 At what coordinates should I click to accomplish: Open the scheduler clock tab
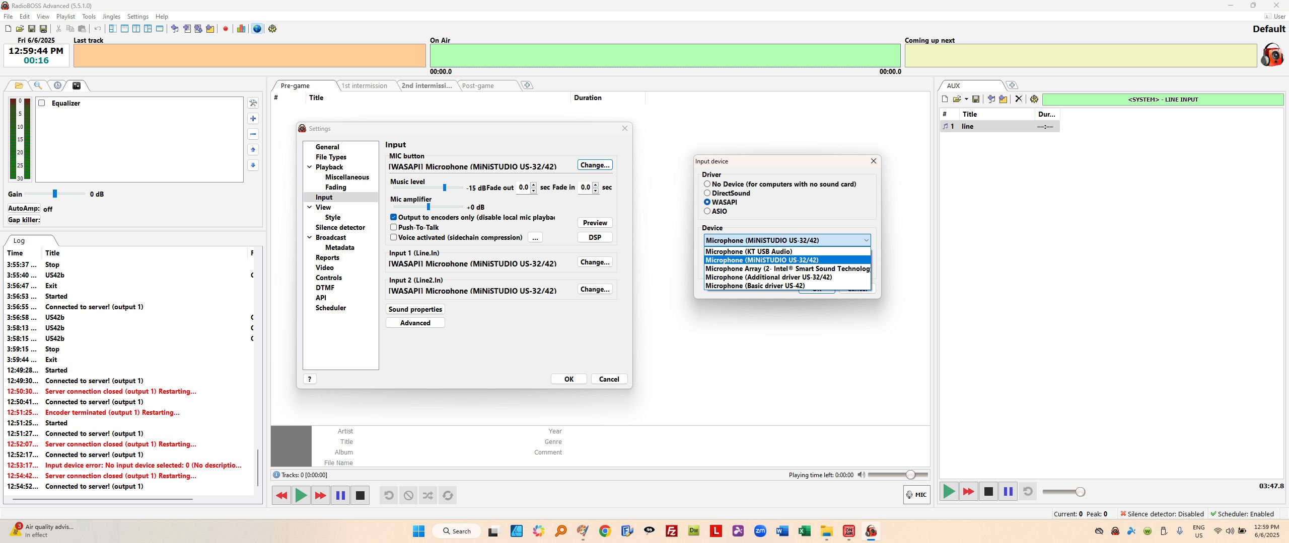57,85
